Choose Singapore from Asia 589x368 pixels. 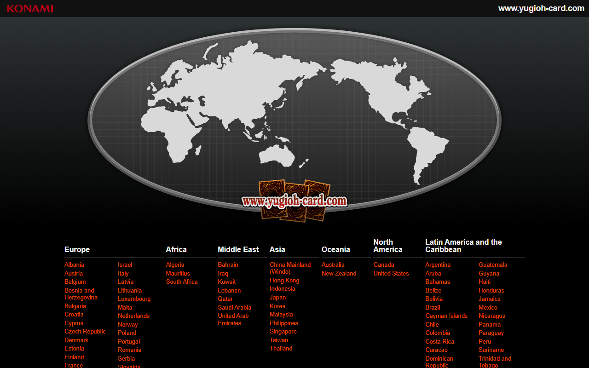click(x=283, y=331)
